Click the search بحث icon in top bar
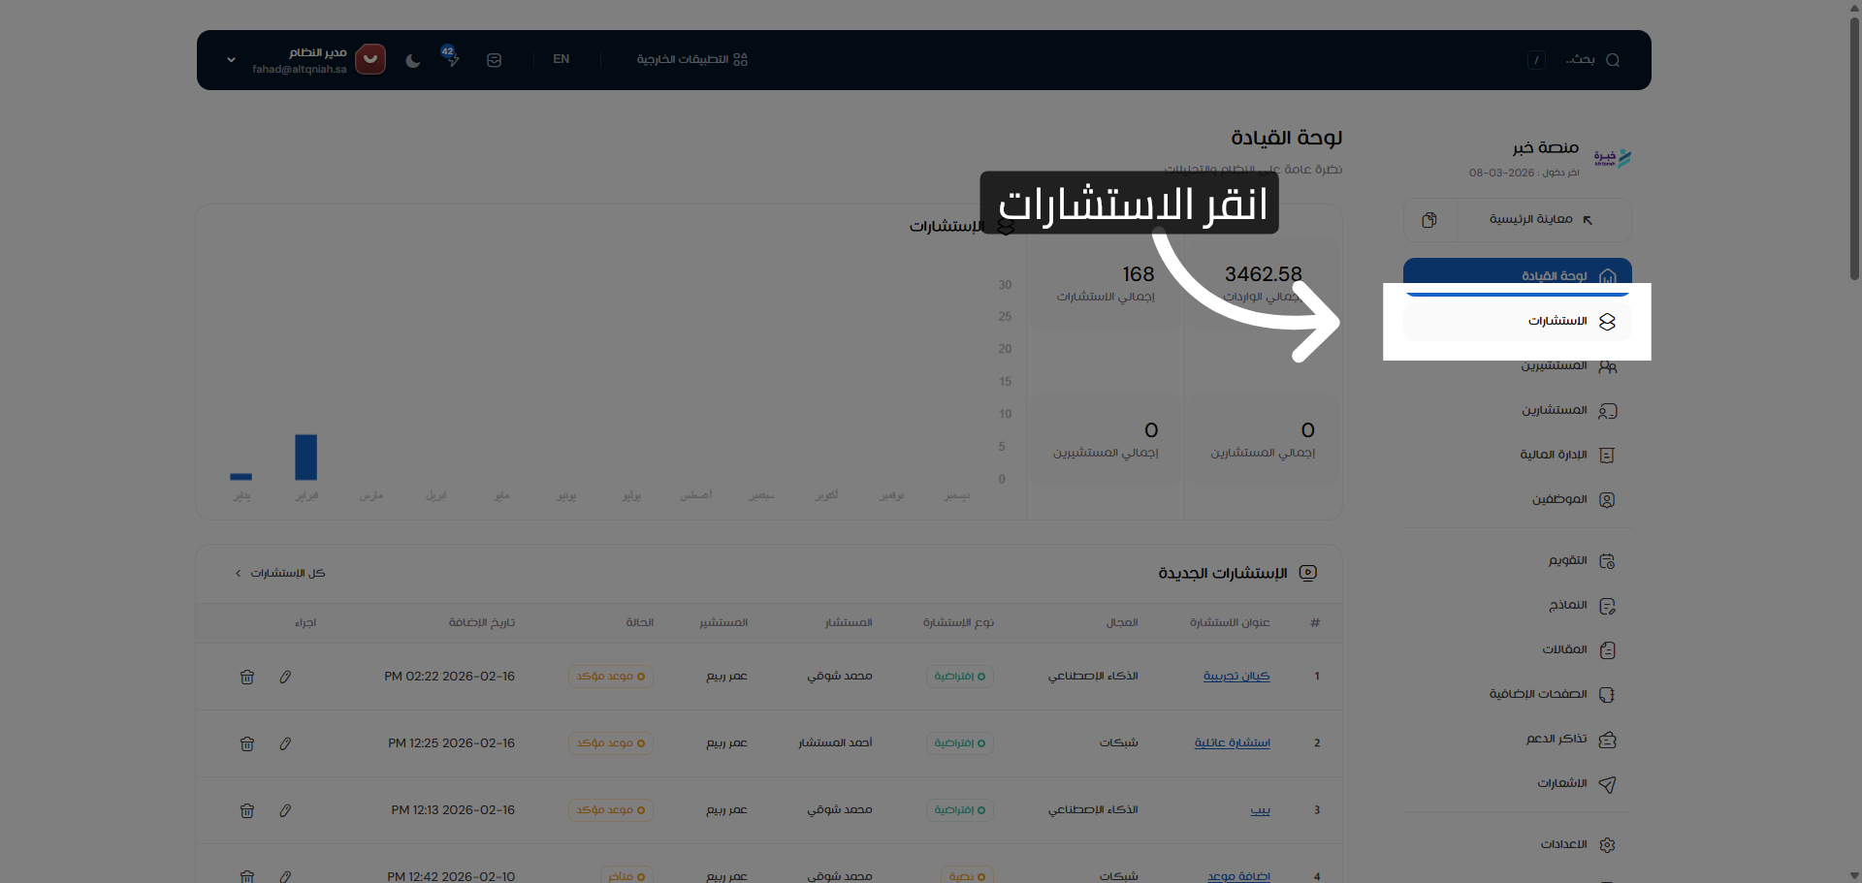1862x883 pixels. coord(1612,59)
